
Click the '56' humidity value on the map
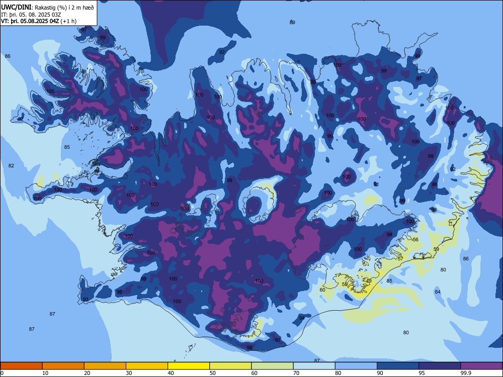tap(416, 240)
